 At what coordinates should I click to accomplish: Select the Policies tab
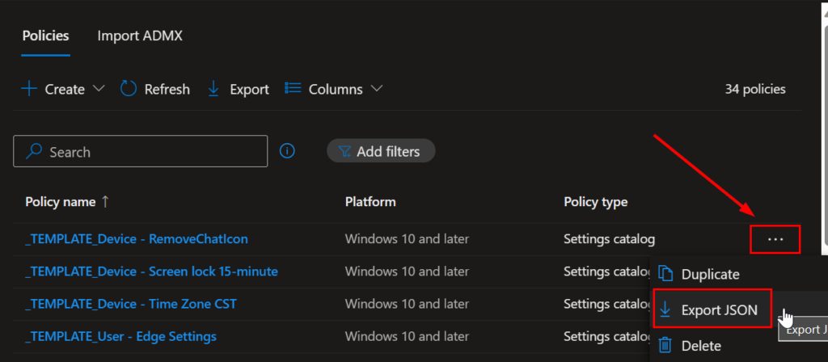[45, 36]
